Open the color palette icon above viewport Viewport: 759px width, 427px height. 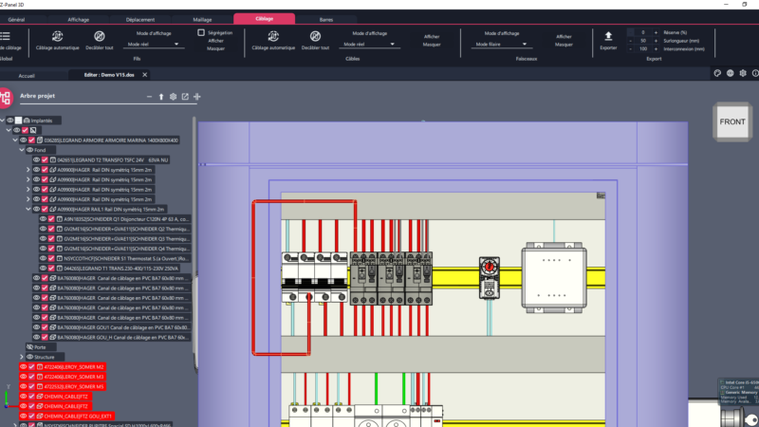[x=717, y=72]
